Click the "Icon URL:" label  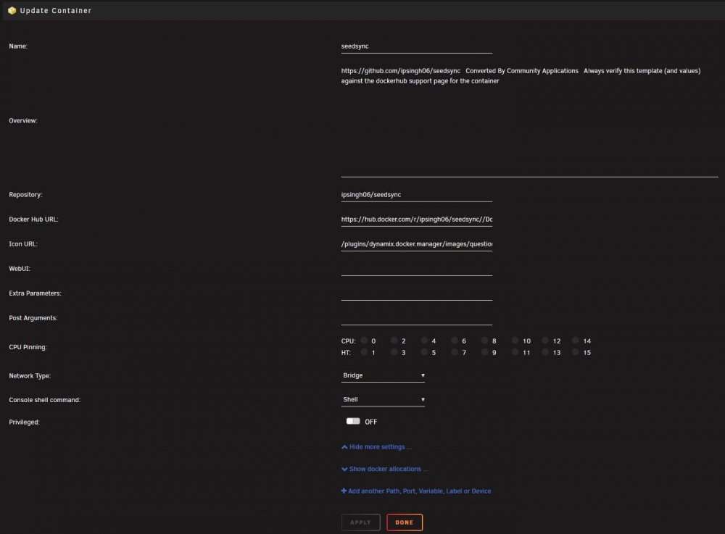coord(23,243)
